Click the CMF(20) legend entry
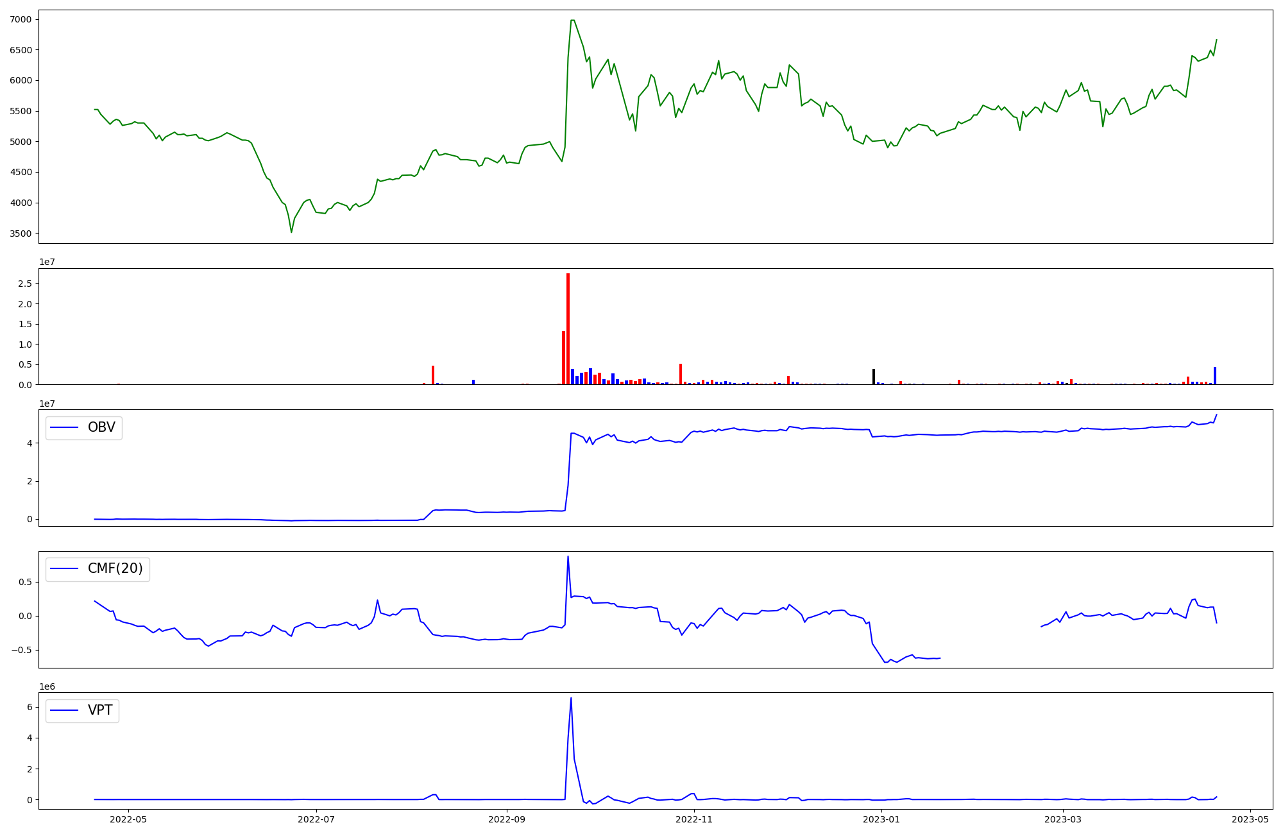Image resolution: width=1283 pixels, height=834 pixels. pos(115,569)
